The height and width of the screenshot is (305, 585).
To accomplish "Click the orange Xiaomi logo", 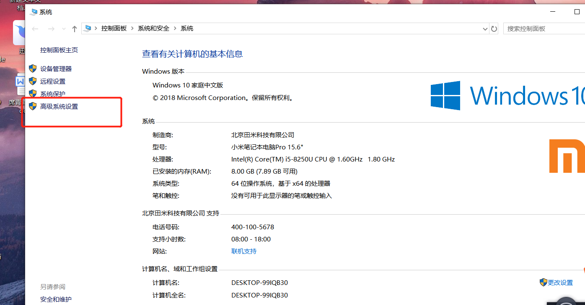I will 567,156.
